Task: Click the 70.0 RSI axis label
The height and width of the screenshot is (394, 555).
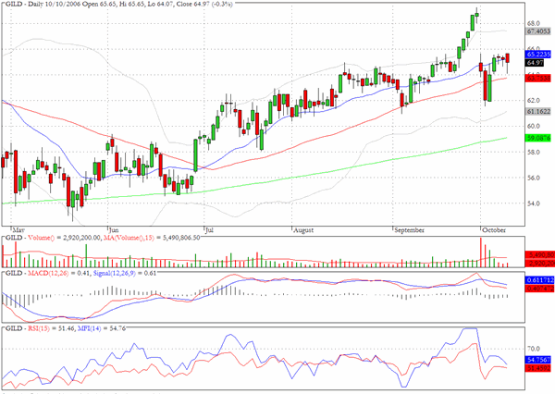Action: 534,349
